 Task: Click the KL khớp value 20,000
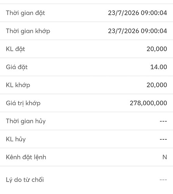coord(157,85)
